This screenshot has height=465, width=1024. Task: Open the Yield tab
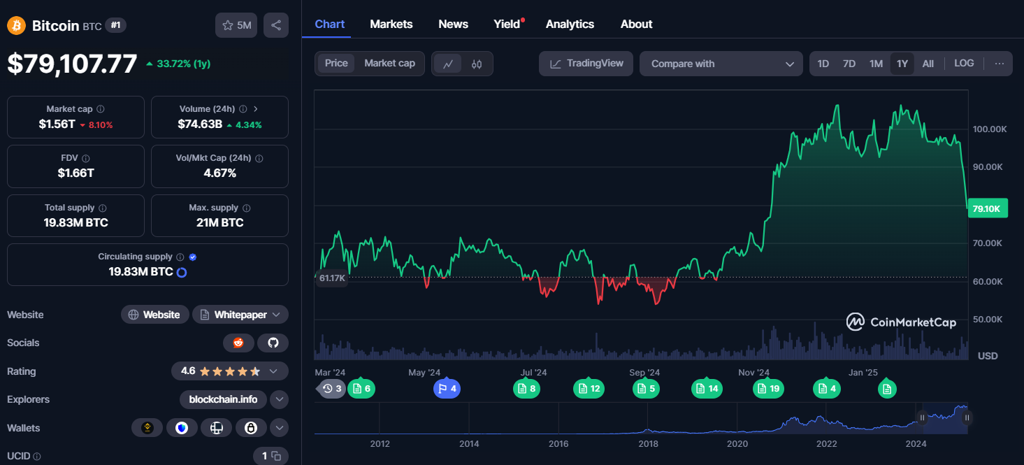point(507,24)
